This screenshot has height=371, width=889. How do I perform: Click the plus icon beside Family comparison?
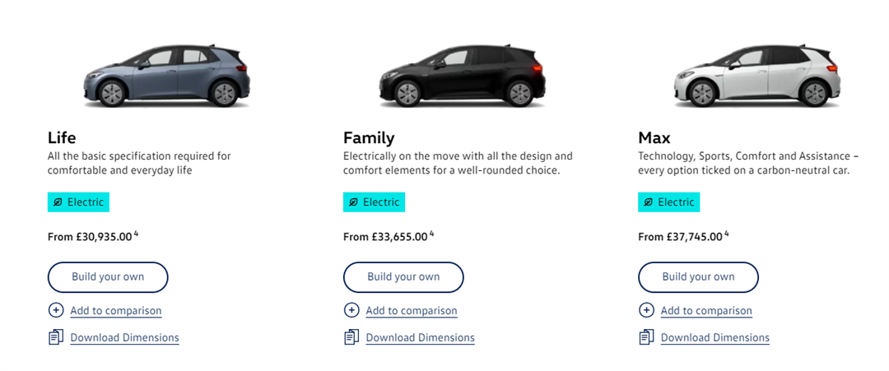click(351, 310)
